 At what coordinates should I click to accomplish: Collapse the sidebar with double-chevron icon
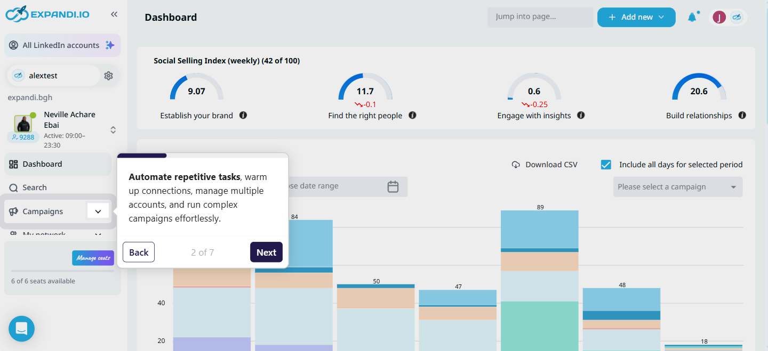[x=114, y=14]
